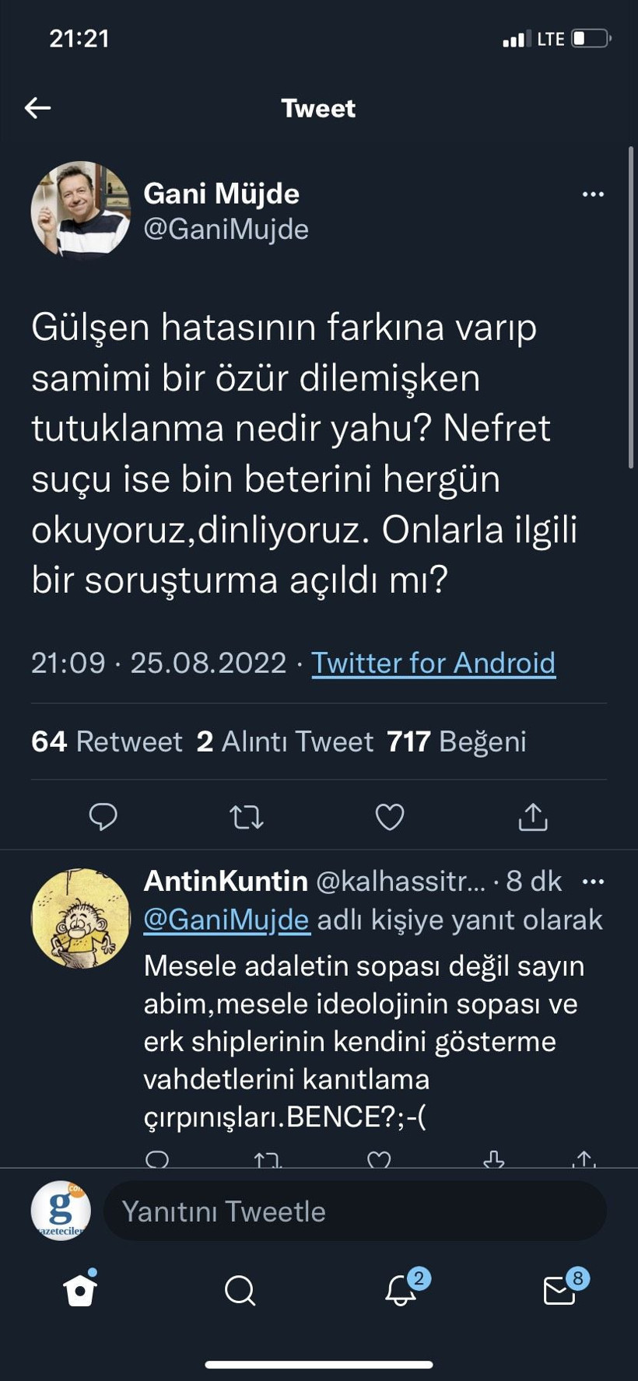Viewport: 638px width, 1381px height.
Task: Go to the Home feed
Action: pos(79,1292)
